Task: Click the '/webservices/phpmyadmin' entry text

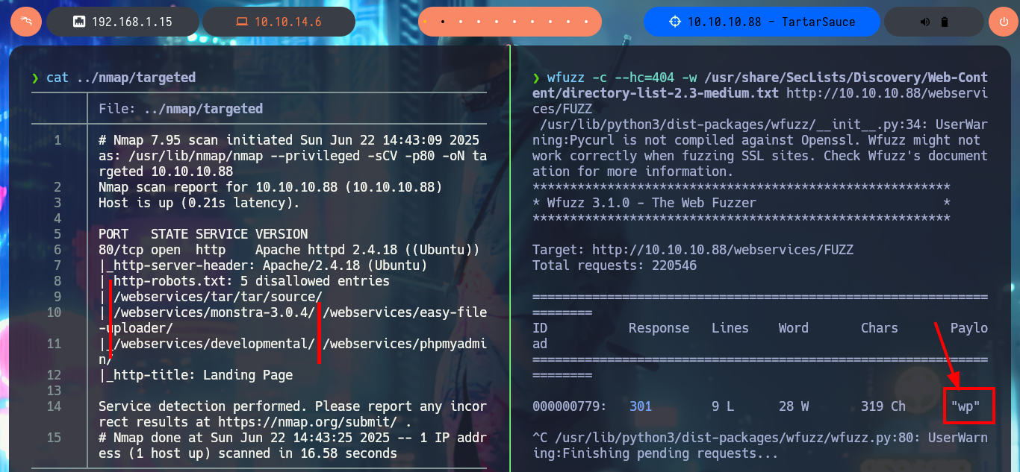Action: [405, 344]
